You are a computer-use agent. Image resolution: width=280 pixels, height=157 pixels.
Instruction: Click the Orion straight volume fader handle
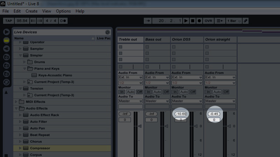229,126
